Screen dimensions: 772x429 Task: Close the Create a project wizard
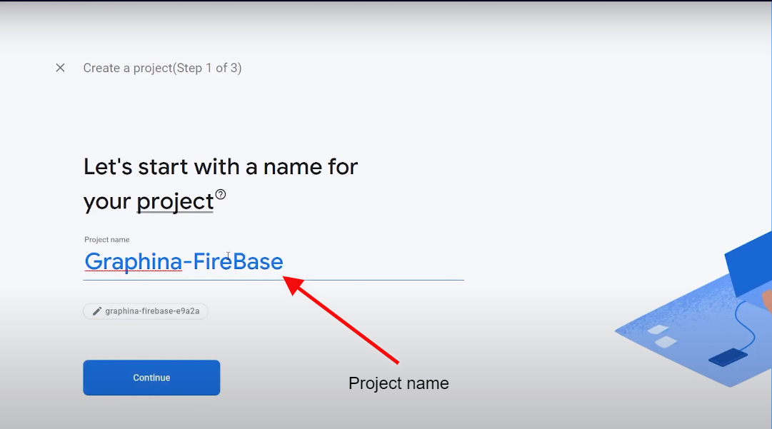(x=60, y=68)
